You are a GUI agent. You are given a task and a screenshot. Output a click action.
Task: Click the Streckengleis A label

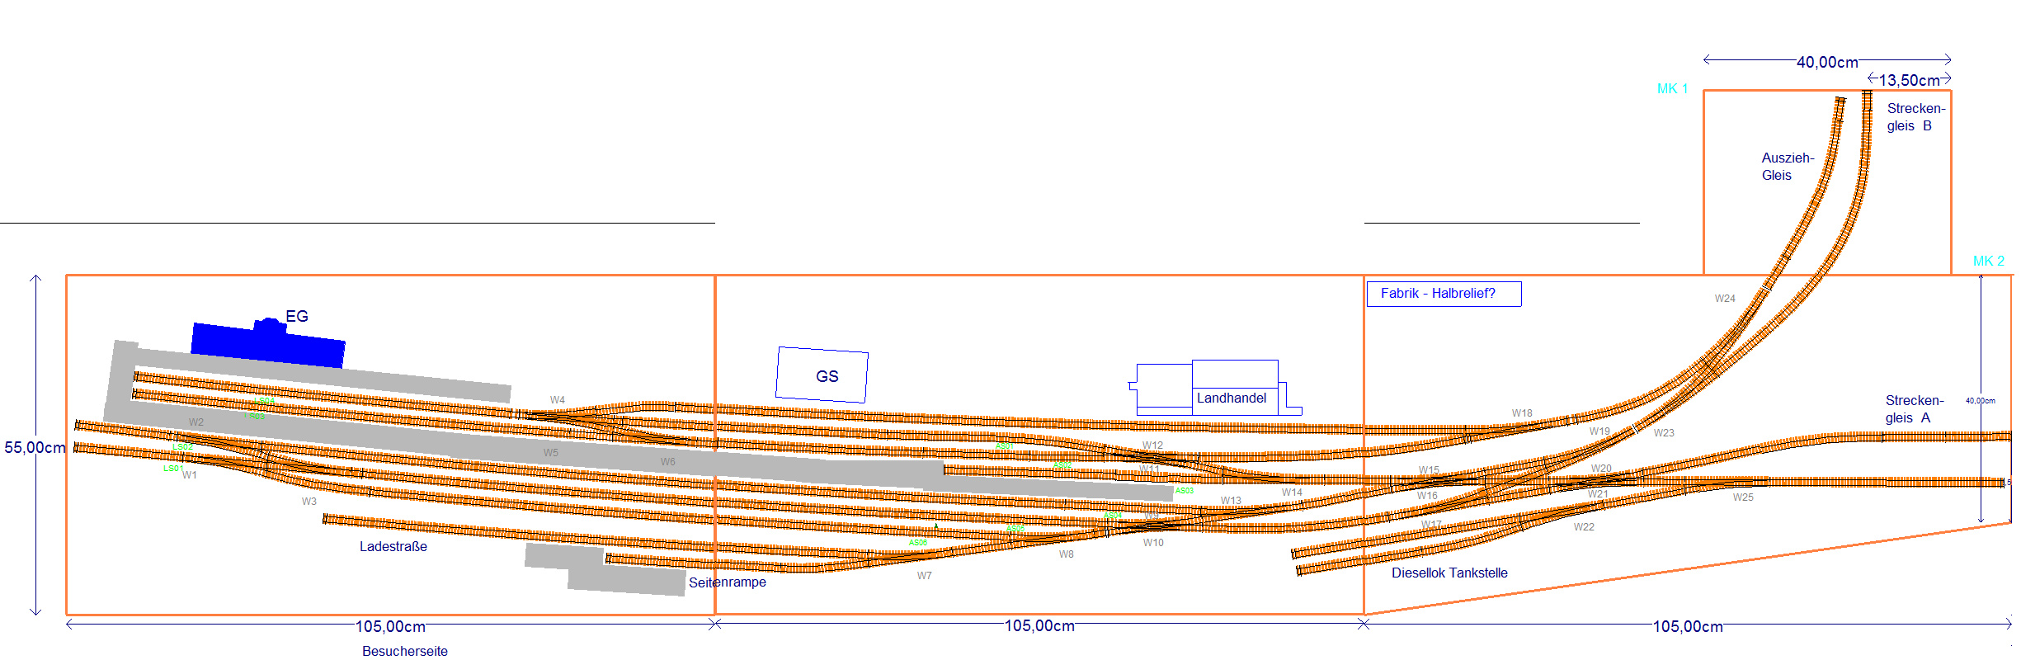(x=1914, y=409)
